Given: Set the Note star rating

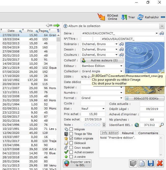Looking at the screenshot, I should click(92, 125).
